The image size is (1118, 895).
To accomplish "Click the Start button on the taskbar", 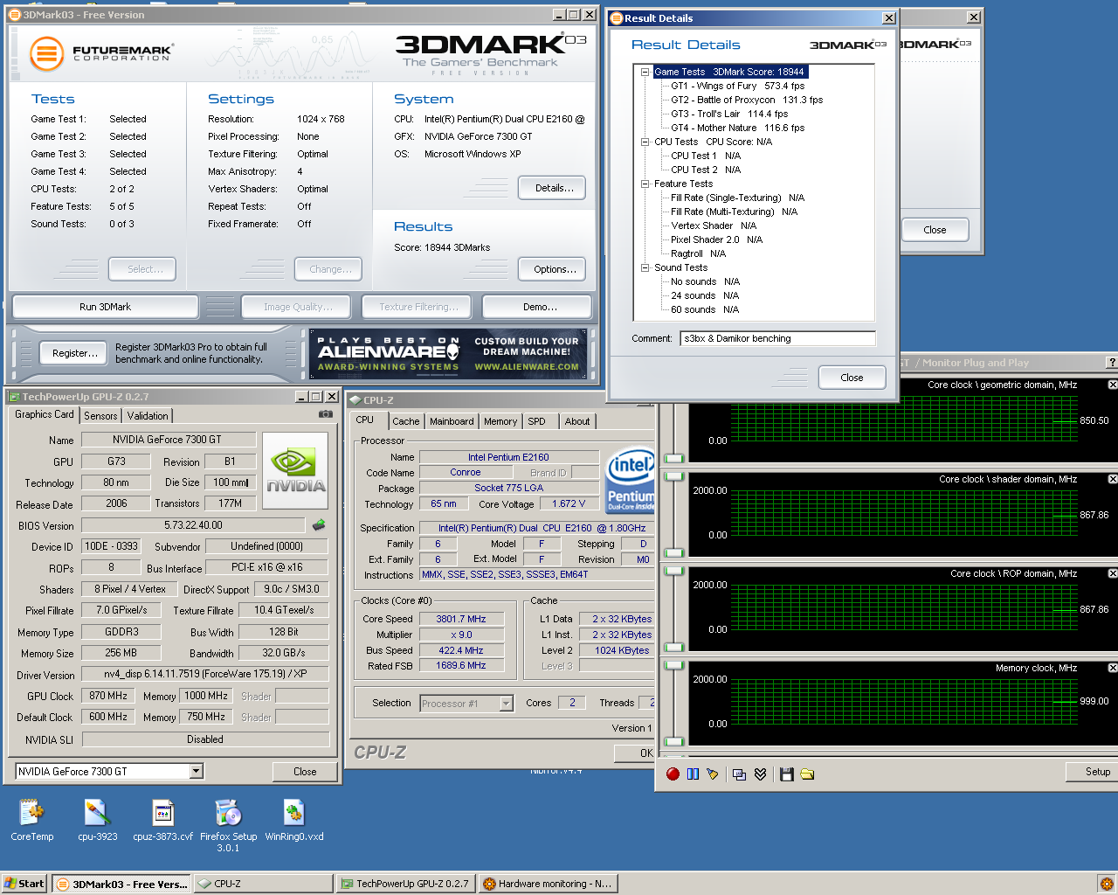I will tap(24, 884).
